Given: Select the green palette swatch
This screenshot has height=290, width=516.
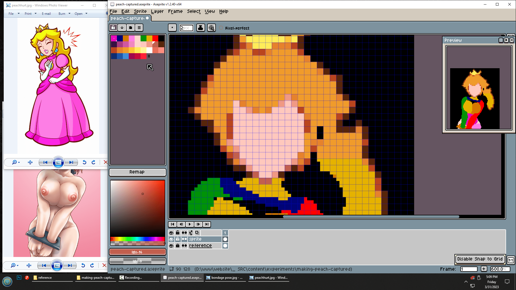Looking at the screenshot, I should click(x=144, y=38).
